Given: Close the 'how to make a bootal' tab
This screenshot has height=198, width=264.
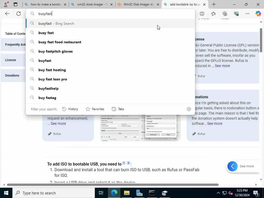Looking at the screenshot, I should [65, 5].
